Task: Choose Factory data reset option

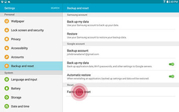Action: [121, 92]
